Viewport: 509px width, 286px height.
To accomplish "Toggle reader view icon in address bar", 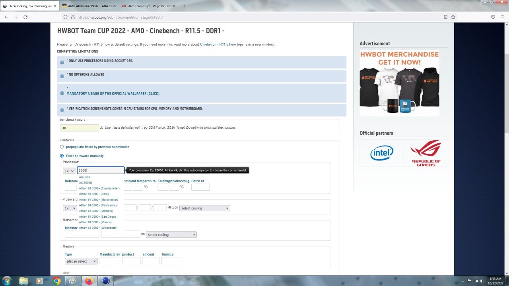I will click(x=445, y=17).
